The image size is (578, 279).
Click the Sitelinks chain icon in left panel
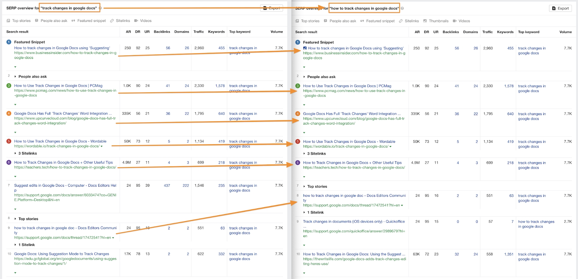click(x=112, y=21)
